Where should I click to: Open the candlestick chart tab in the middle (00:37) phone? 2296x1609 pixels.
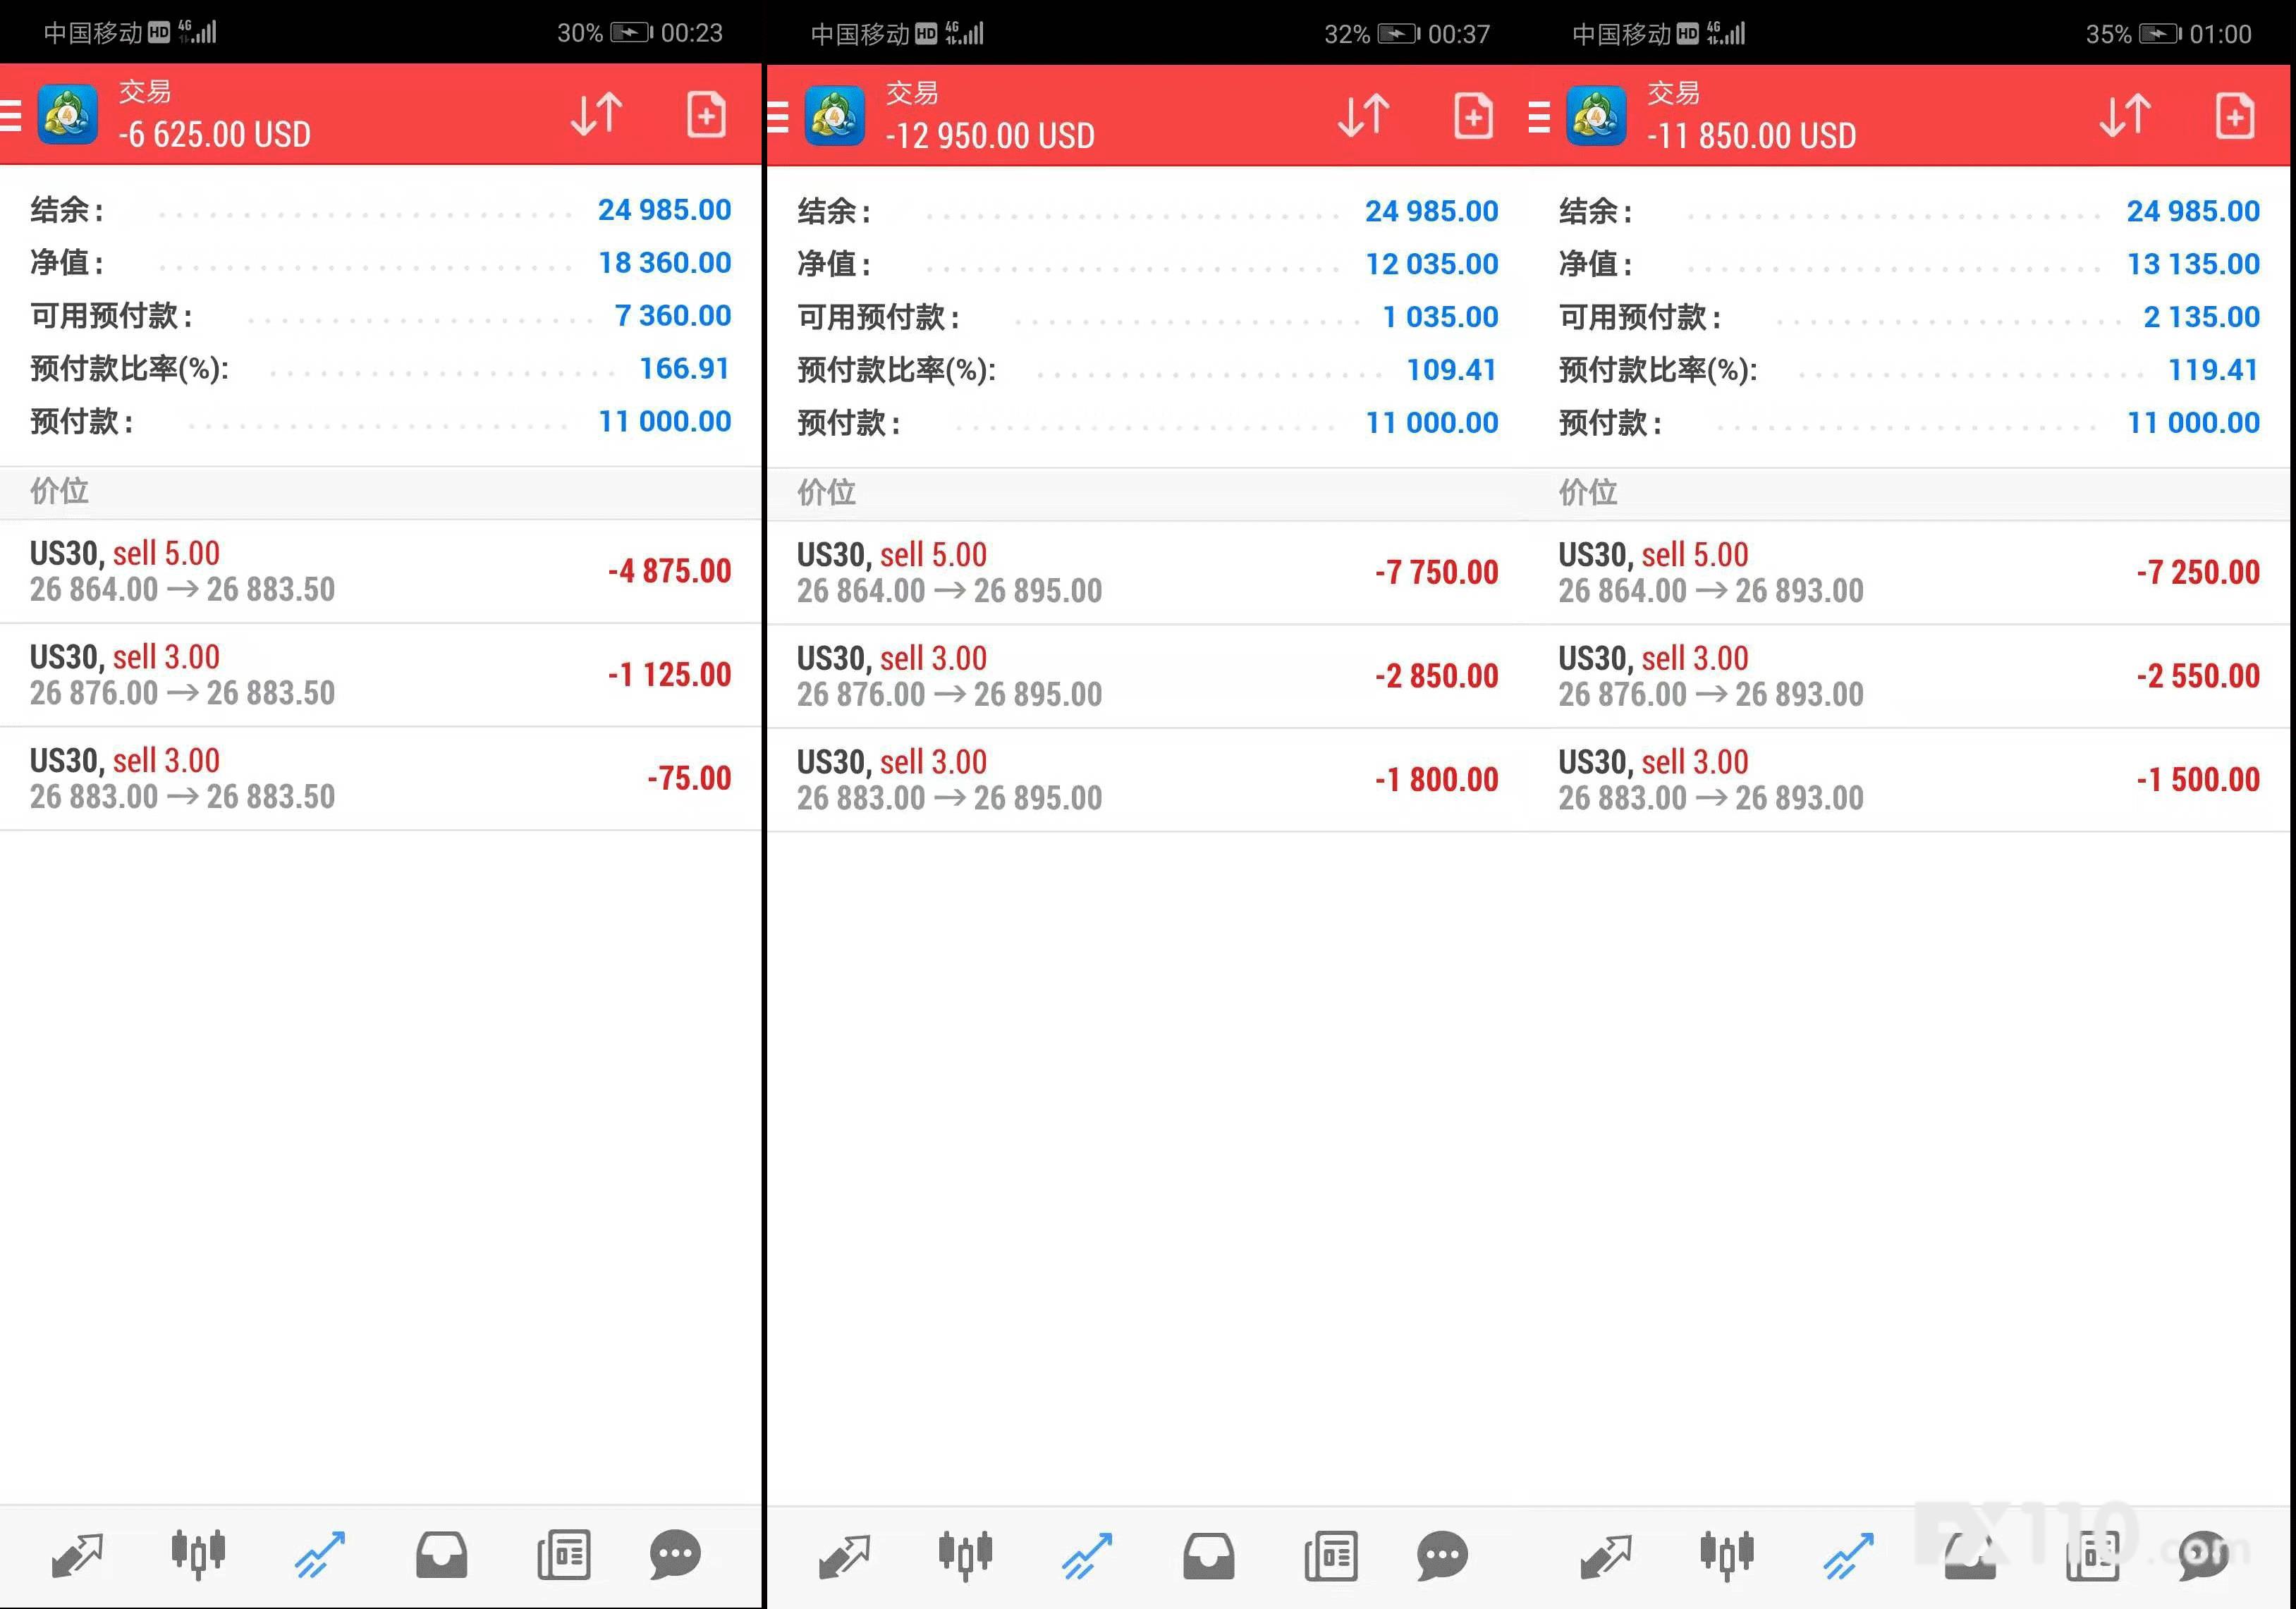click(x=965, y=1555)
